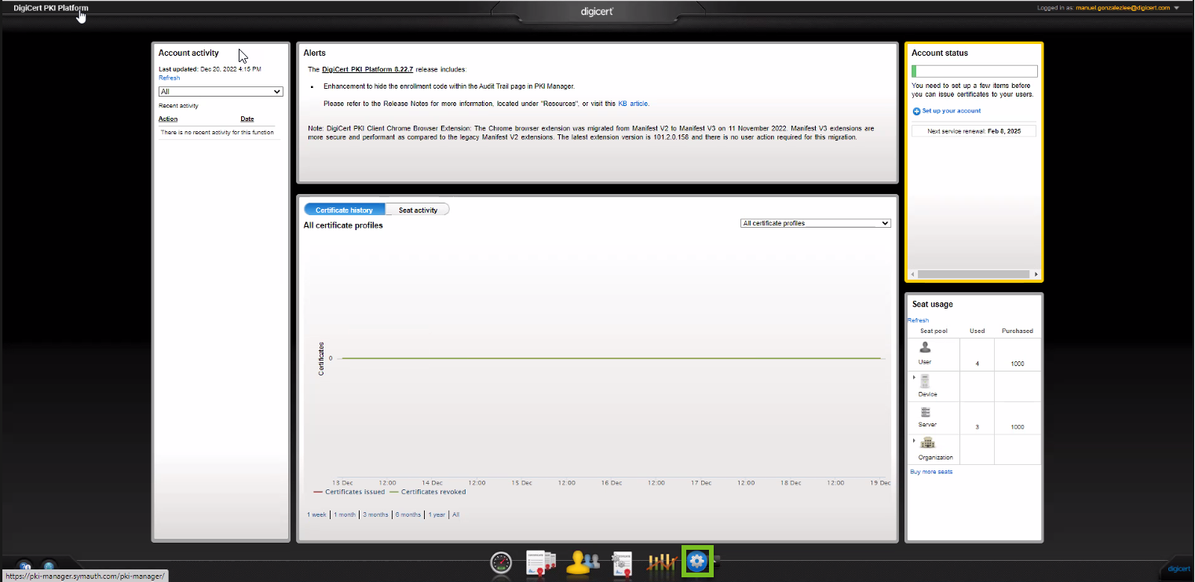The height and width of the screenshot is (582, 1195).
Task: Click the Device seat pool icon
Action: [x=925, y=381]
